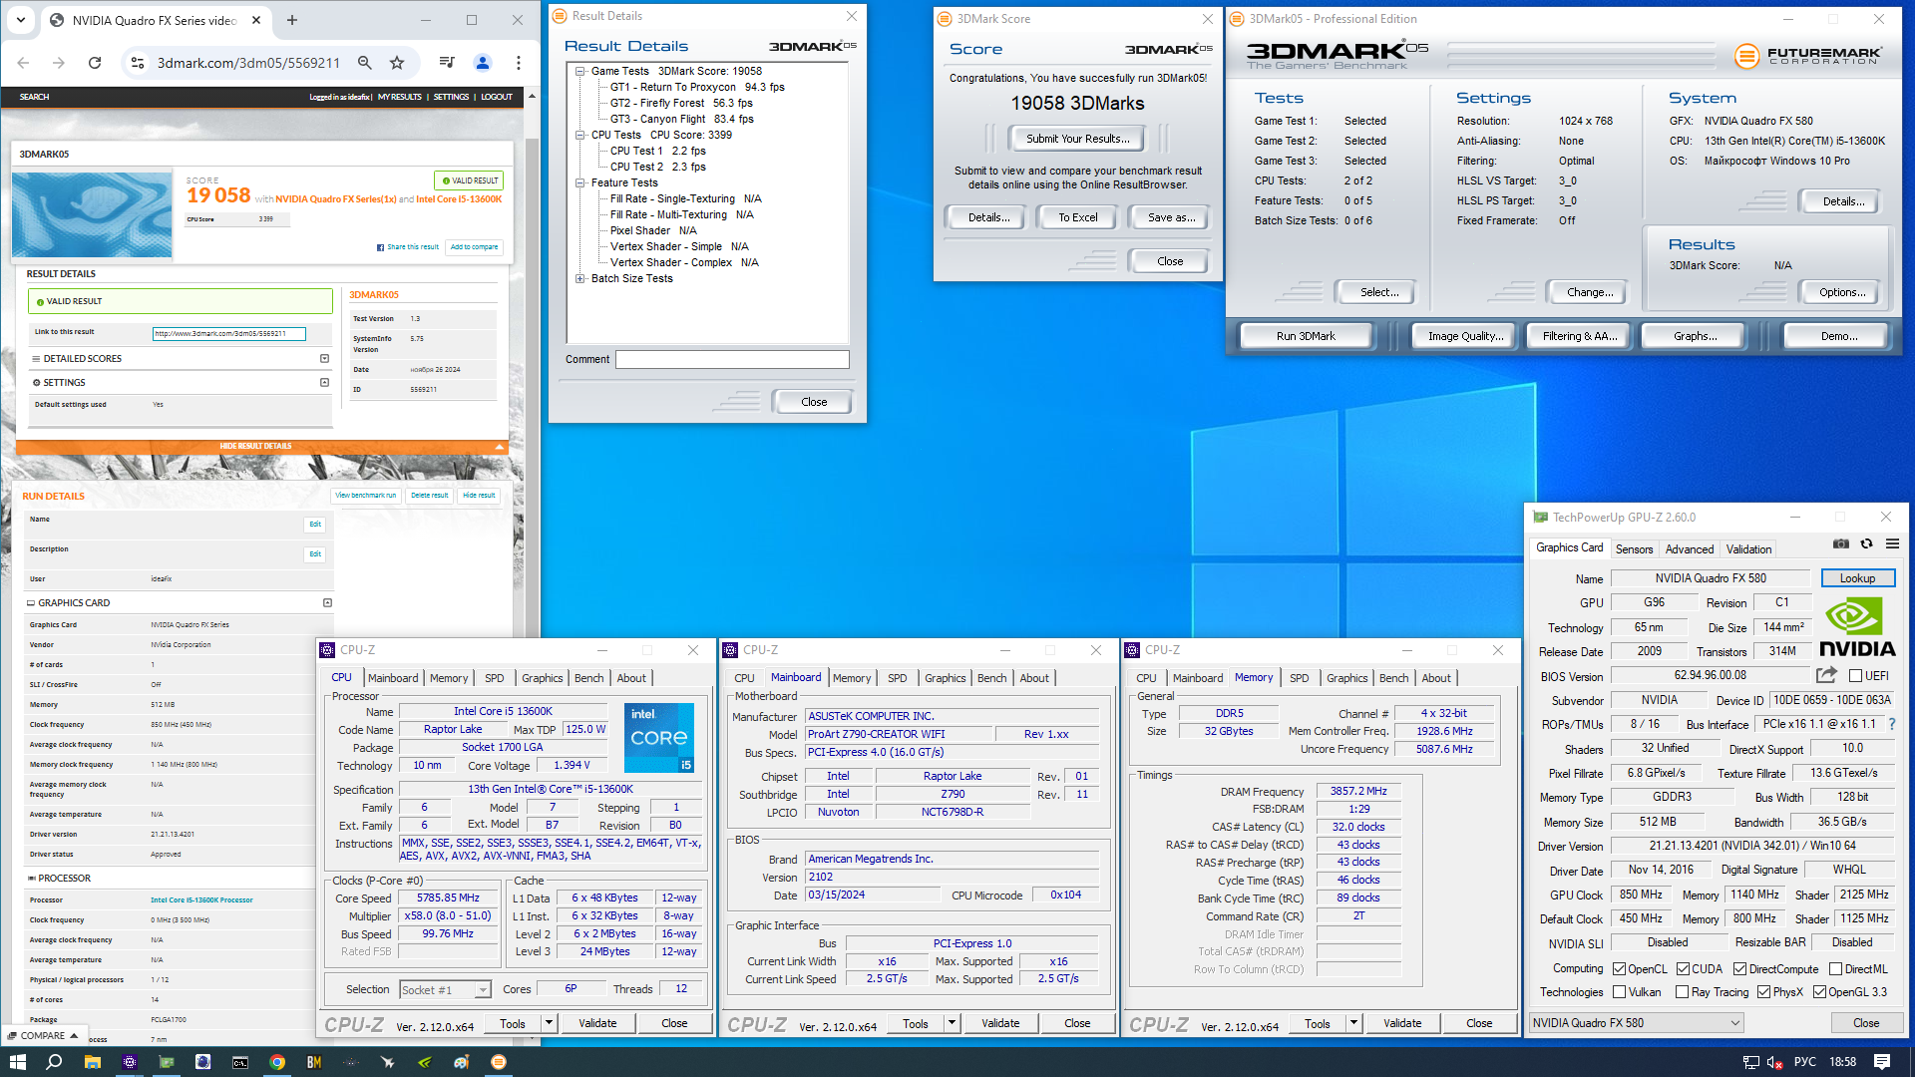Take a GPU-Z screenshot with camera icon
The width and height of the screenshot is (1915, 1077).
(x=1841, y=543)
